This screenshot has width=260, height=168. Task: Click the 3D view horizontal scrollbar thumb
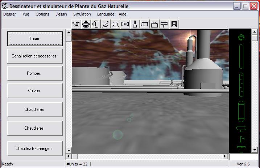75,156
